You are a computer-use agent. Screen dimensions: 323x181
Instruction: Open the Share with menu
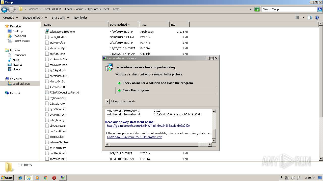(x=60, y=18)
